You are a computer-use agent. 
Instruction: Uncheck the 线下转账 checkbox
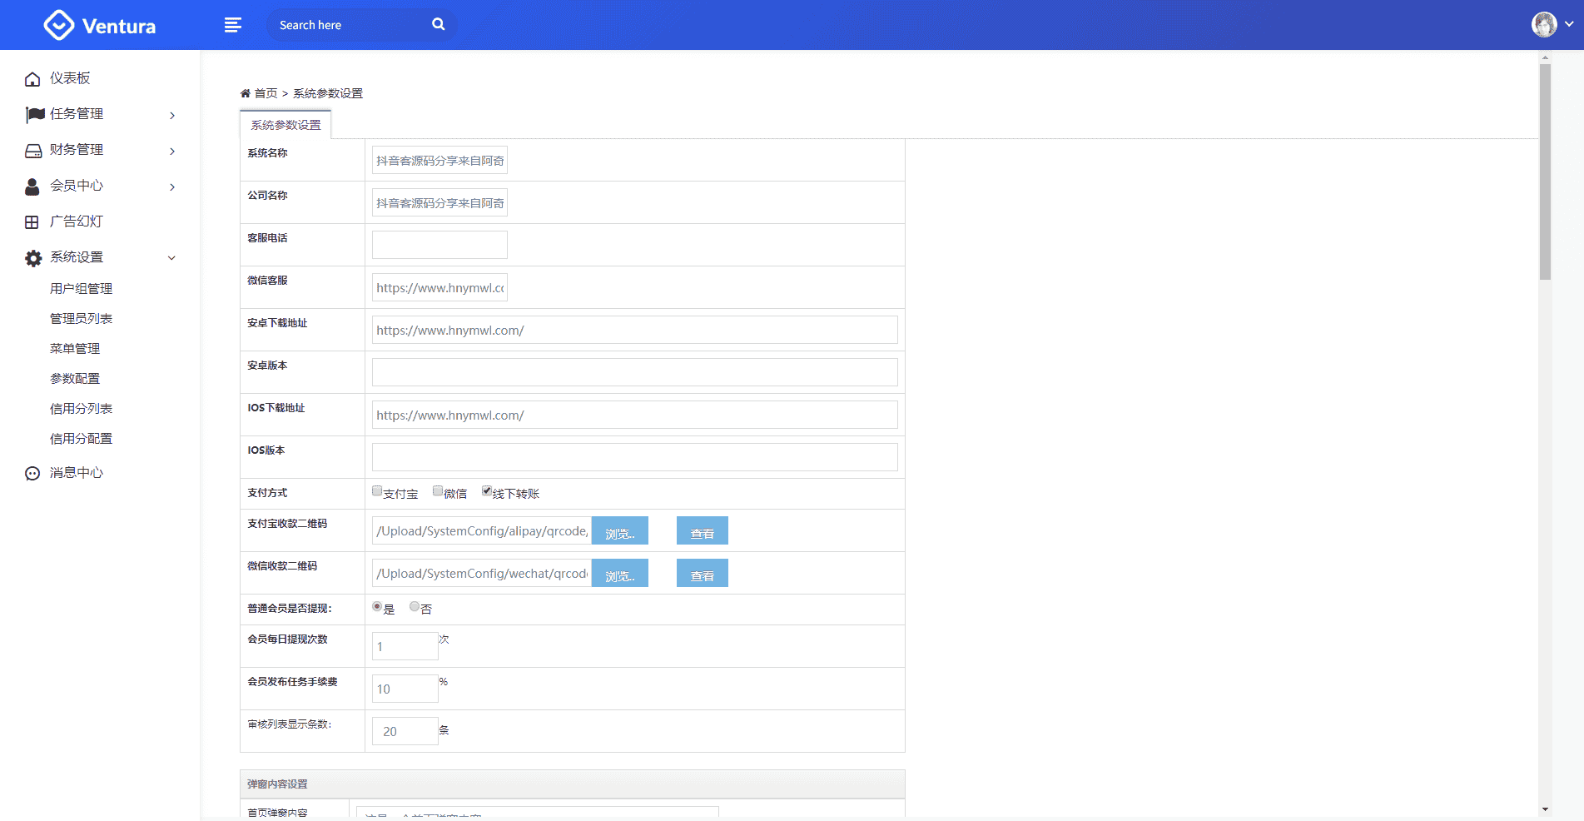(487, 491)
